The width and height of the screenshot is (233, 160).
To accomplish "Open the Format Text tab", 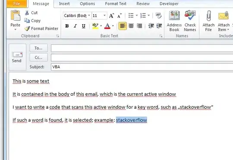I will 116,4.
